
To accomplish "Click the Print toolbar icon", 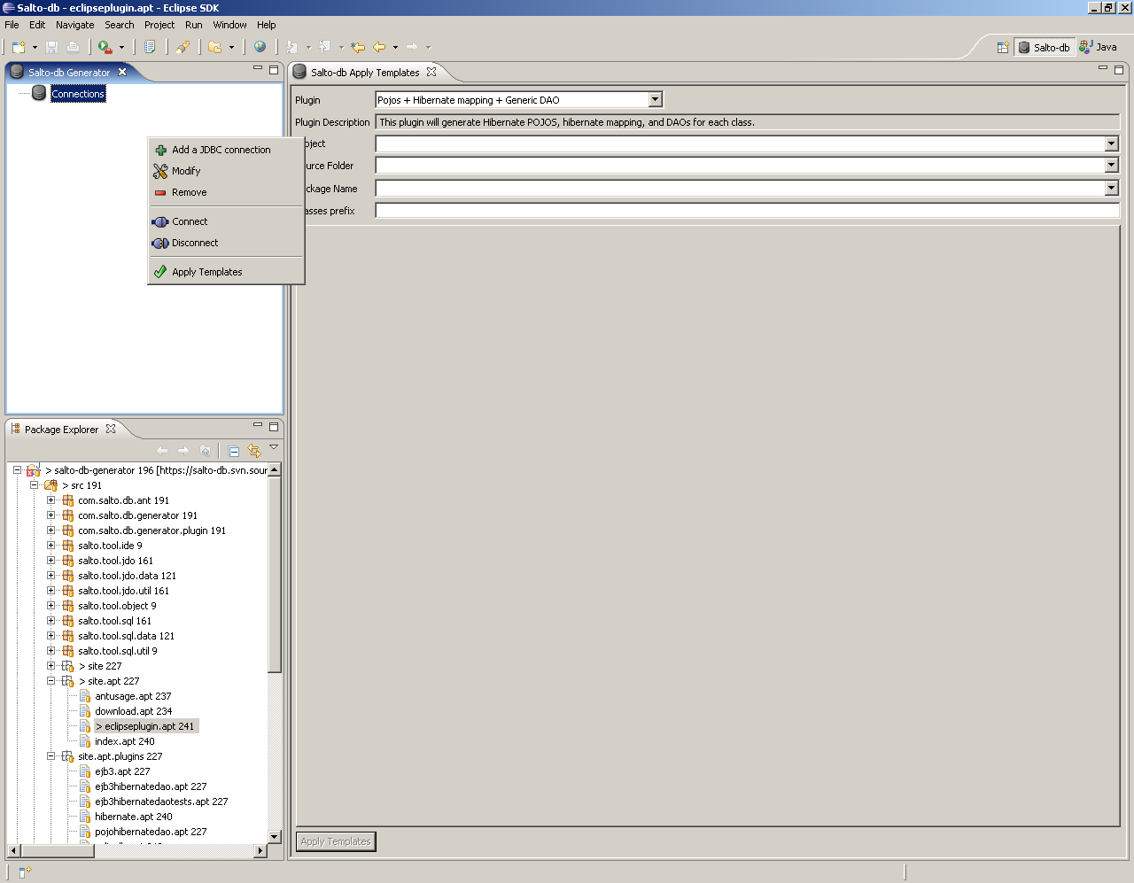I will (73, 47).
